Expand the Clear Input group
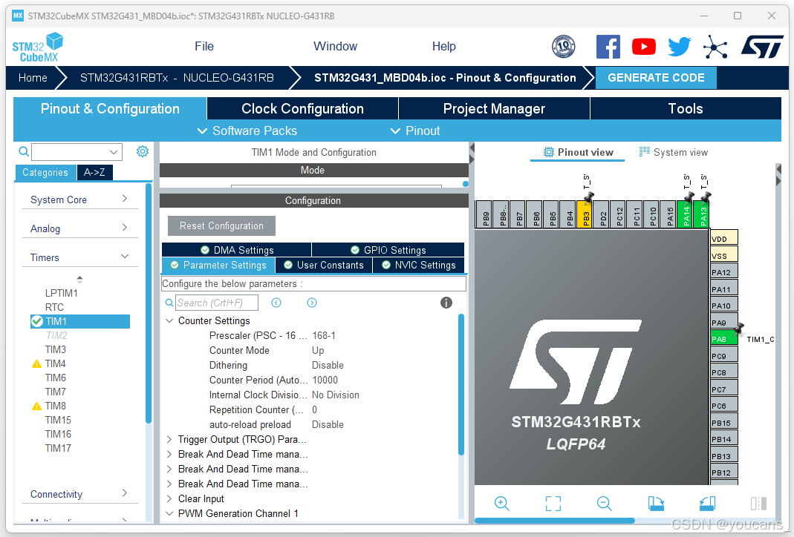The image size is (794, 537). (169, 498)
